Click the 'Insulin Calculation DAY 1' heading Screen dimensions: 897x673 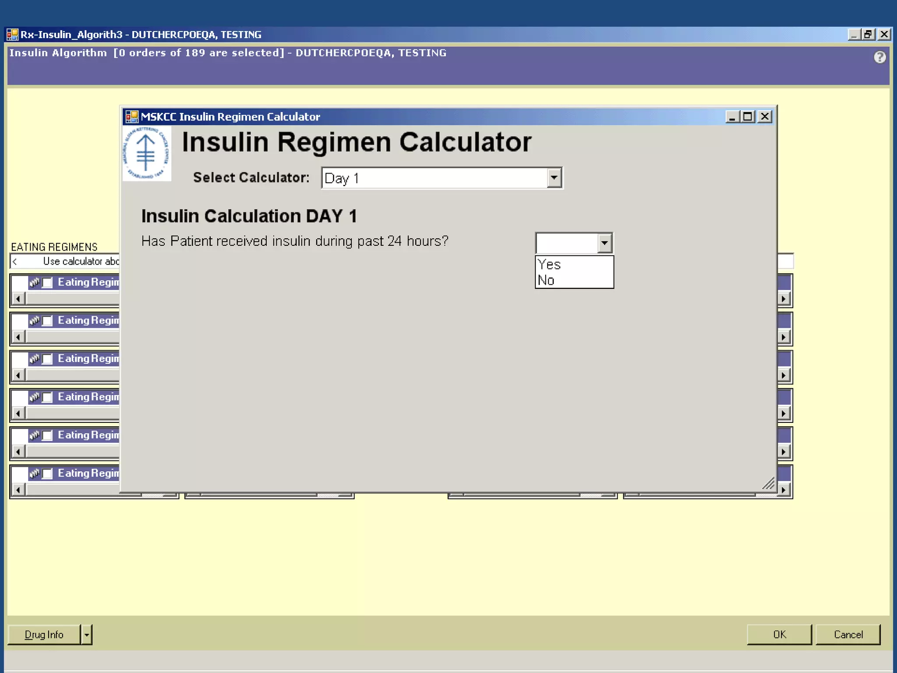tap(249, 216)
